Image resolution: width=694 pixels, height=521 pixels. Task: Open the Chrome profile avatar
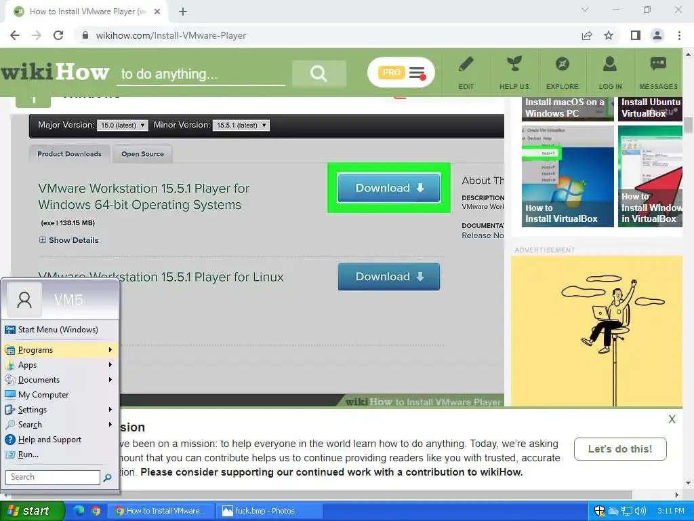point(657,35)
